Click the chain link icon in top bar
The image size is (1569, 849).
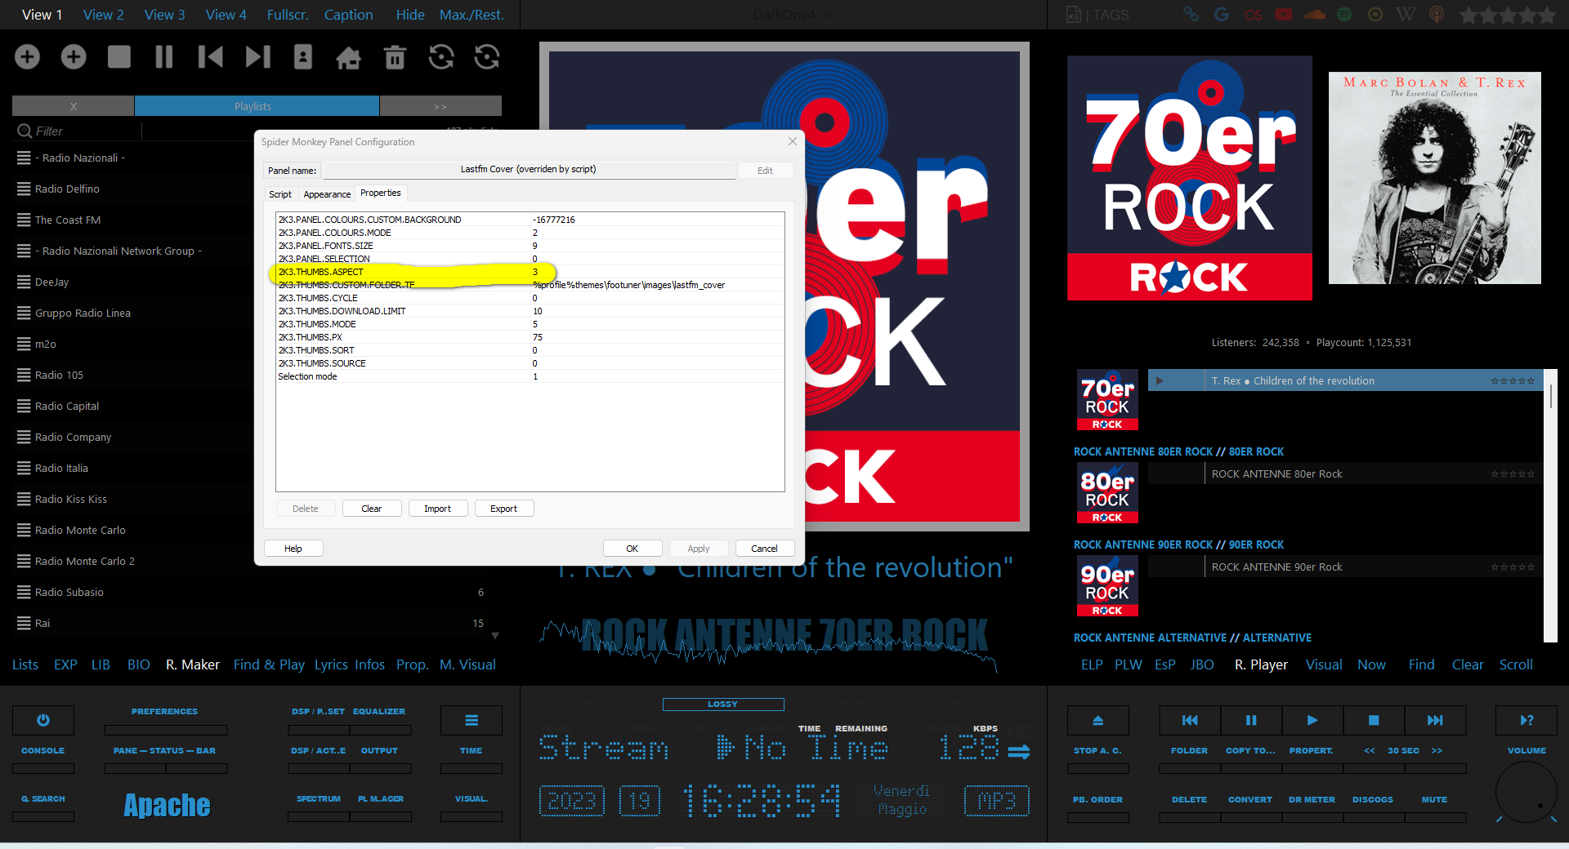click(x=1191, y=14)
